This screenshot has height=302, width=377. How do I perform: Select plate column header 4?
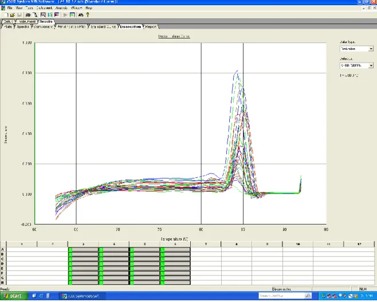113,244
